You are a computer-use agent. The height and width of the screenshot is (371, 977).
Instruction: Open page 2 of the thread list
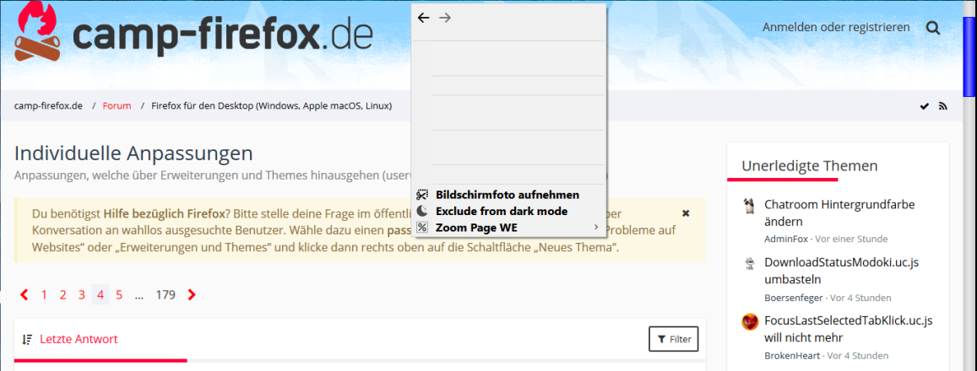click(x=63, y=295)
